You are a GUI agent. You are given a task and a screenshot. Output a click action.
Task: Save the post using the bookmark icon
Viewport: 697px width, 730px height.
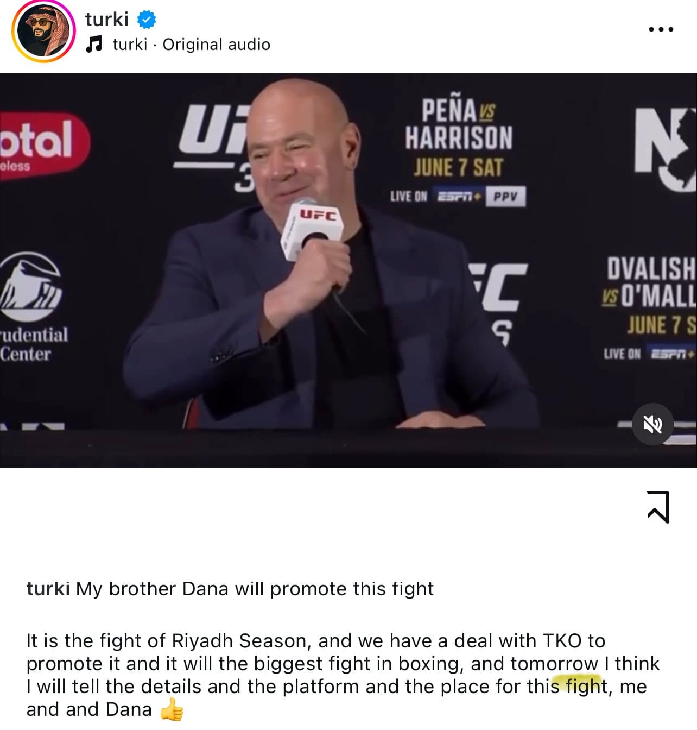(658, 507)
